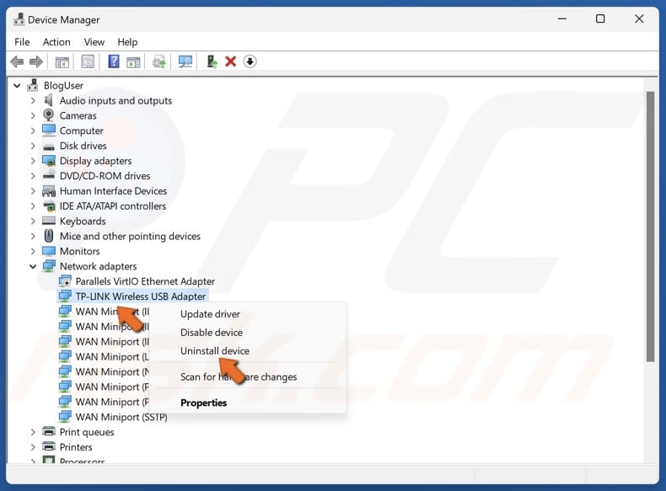Open the Properties sheet toolbar icon

tap(88, 62)
